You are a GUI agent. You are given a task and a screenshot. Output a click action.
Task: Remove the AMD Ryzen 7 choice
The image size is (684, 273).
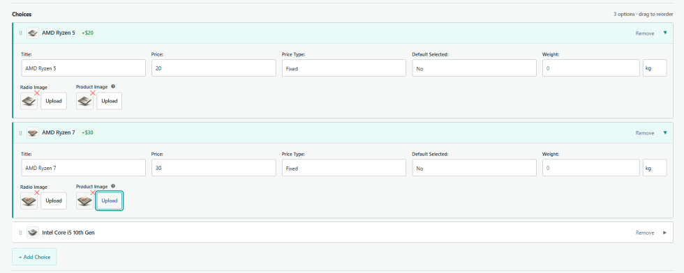click(645, 133)
